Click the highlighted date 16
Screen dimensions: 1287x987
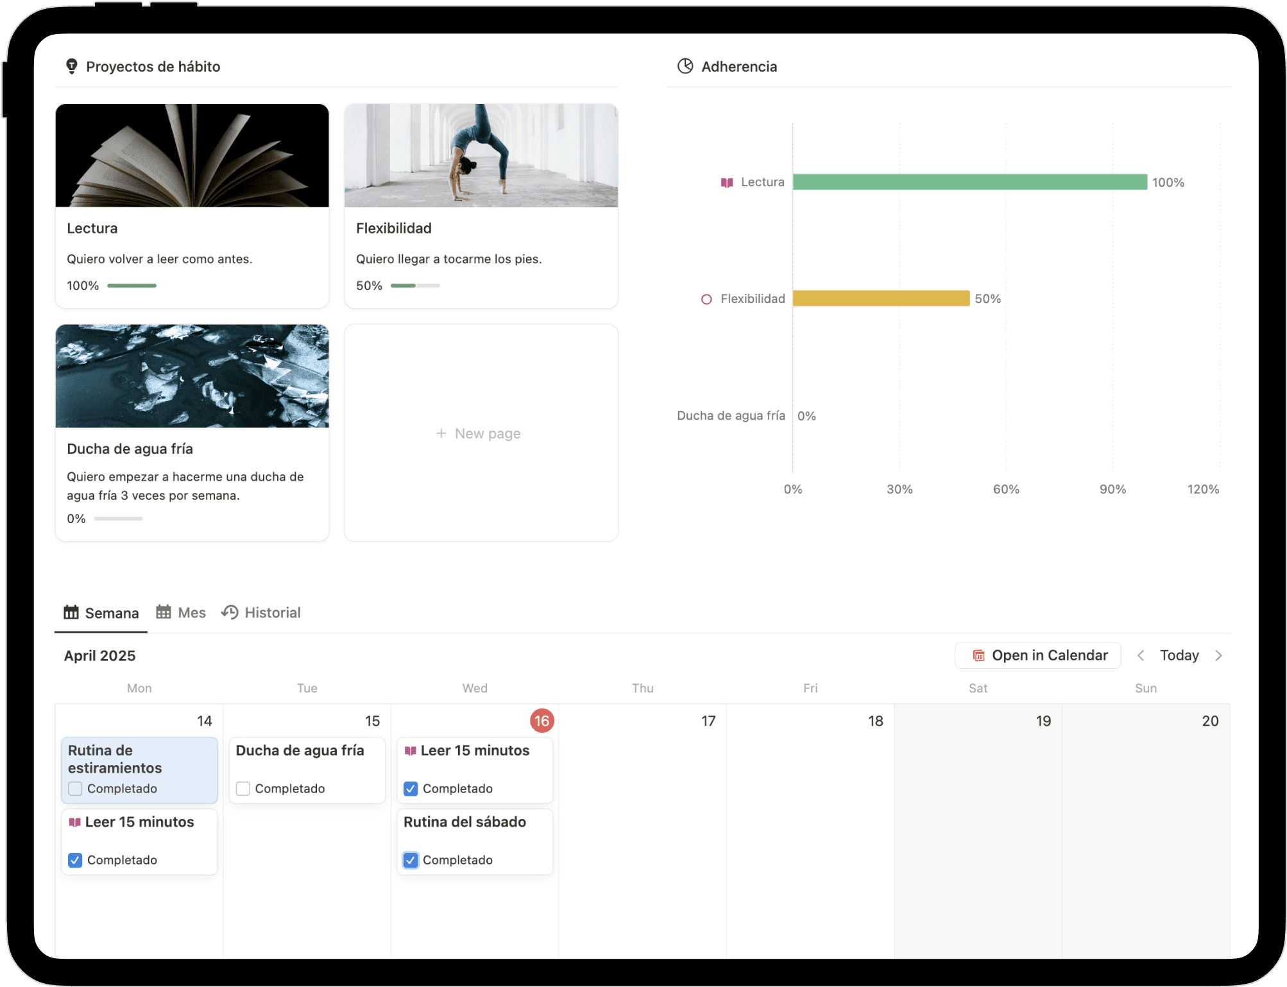(x=542, y=721)
